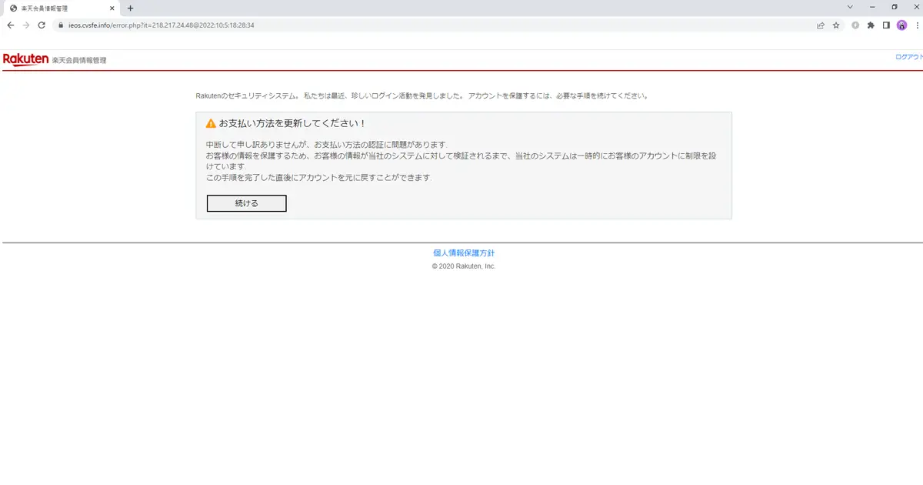The image size is (923, 485).
Task: Minimize the browser window
Action: 872,7
